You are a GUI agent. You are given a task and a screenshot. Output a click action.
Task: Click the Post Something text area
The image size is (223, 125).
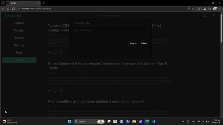[x=110, y=32]
